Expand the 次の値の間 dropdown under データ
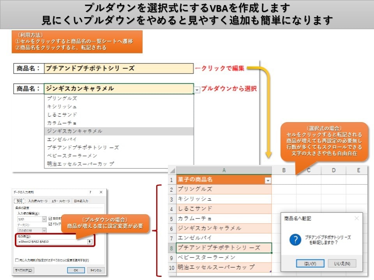 [x=44, y=230]
